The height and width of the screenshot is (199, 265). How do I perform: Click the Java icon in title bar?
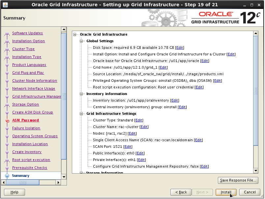(x=5, y=5)
